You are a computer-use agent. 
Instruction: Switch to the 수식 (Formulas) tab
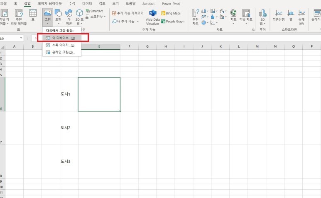click(72, 3)
